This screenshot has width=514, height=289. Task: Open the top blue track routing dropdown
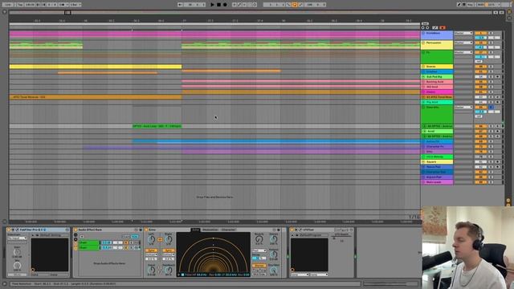(x=463, y=33)
